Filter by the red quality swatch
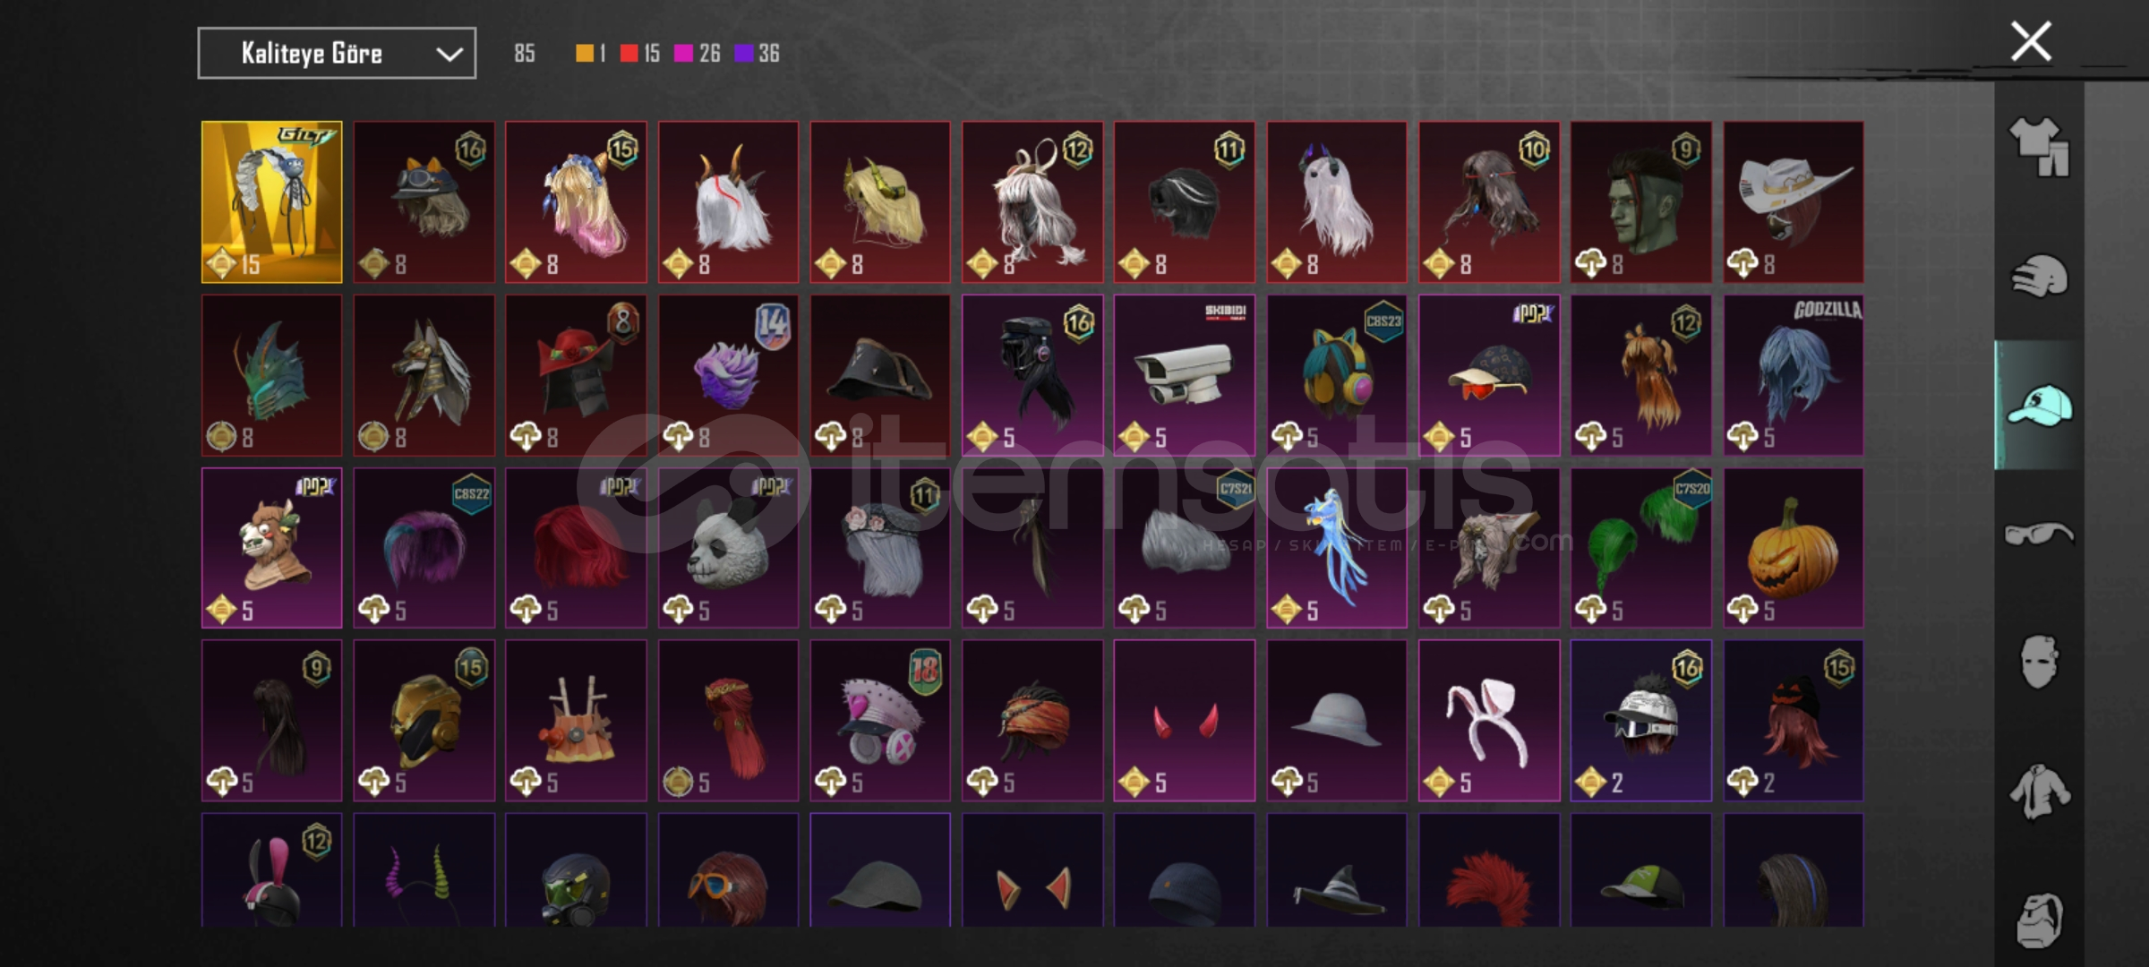This screenshot has height=967, width=2149. coord(629,54)
